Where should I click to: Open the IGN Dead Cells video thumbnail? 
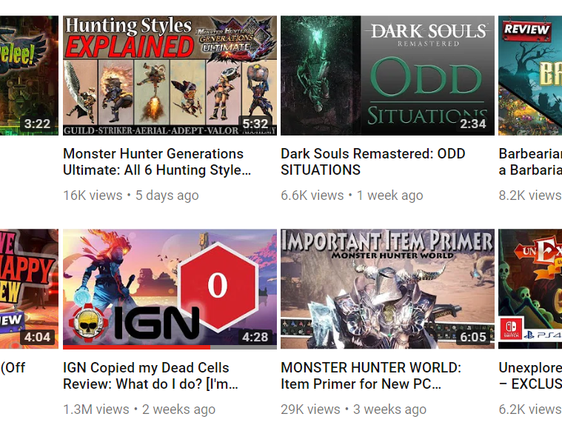[x=170, y=289]
